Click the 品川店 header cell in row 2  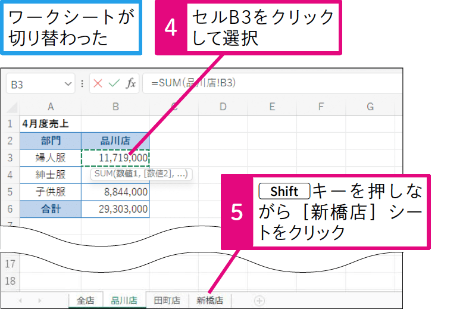[x=115, y=141]
